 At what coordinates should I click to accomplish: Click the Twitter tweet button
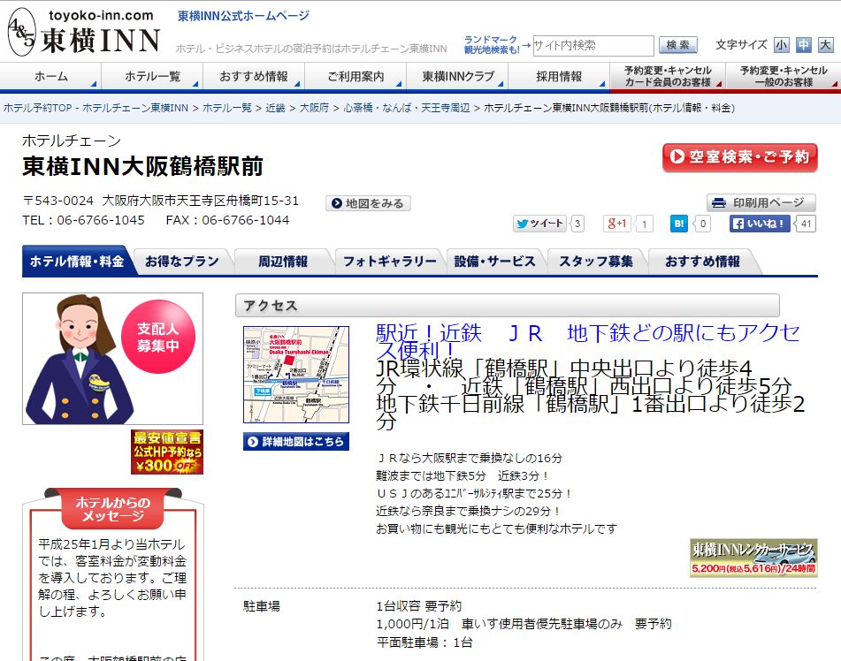[x=539, y=224]
